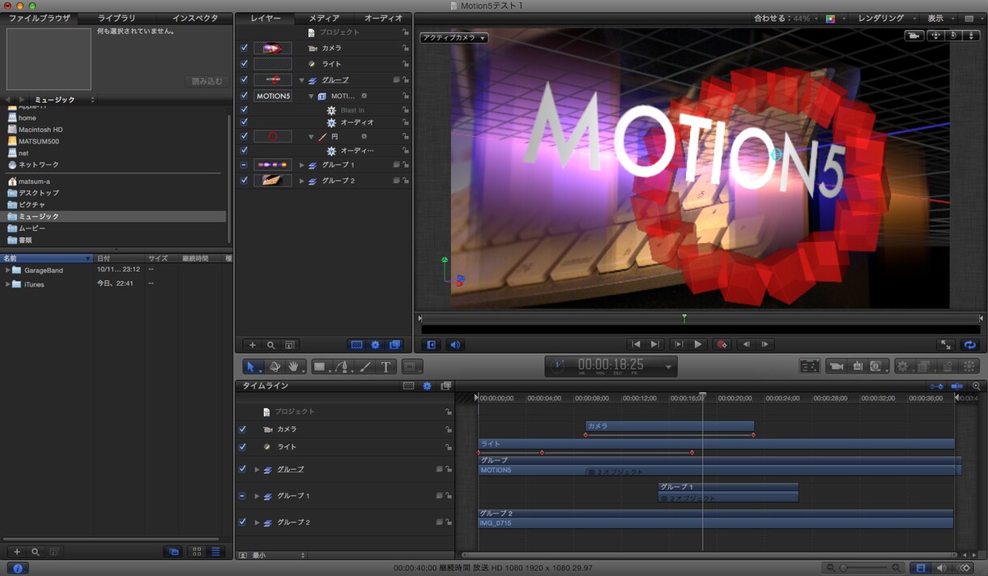Screen dimensions: 988x576
Task: Uncheck the カメラ layer checkbox in the layers list
Action: tap(245, 48)
